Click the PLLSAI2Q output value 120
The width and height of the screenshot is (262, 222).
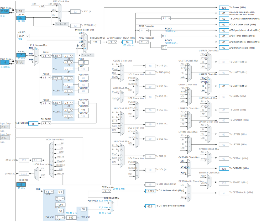coord(83,110)
